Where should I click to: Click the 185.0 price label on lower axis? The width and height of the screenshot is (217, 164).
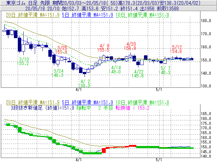click(x=206, y=114)
